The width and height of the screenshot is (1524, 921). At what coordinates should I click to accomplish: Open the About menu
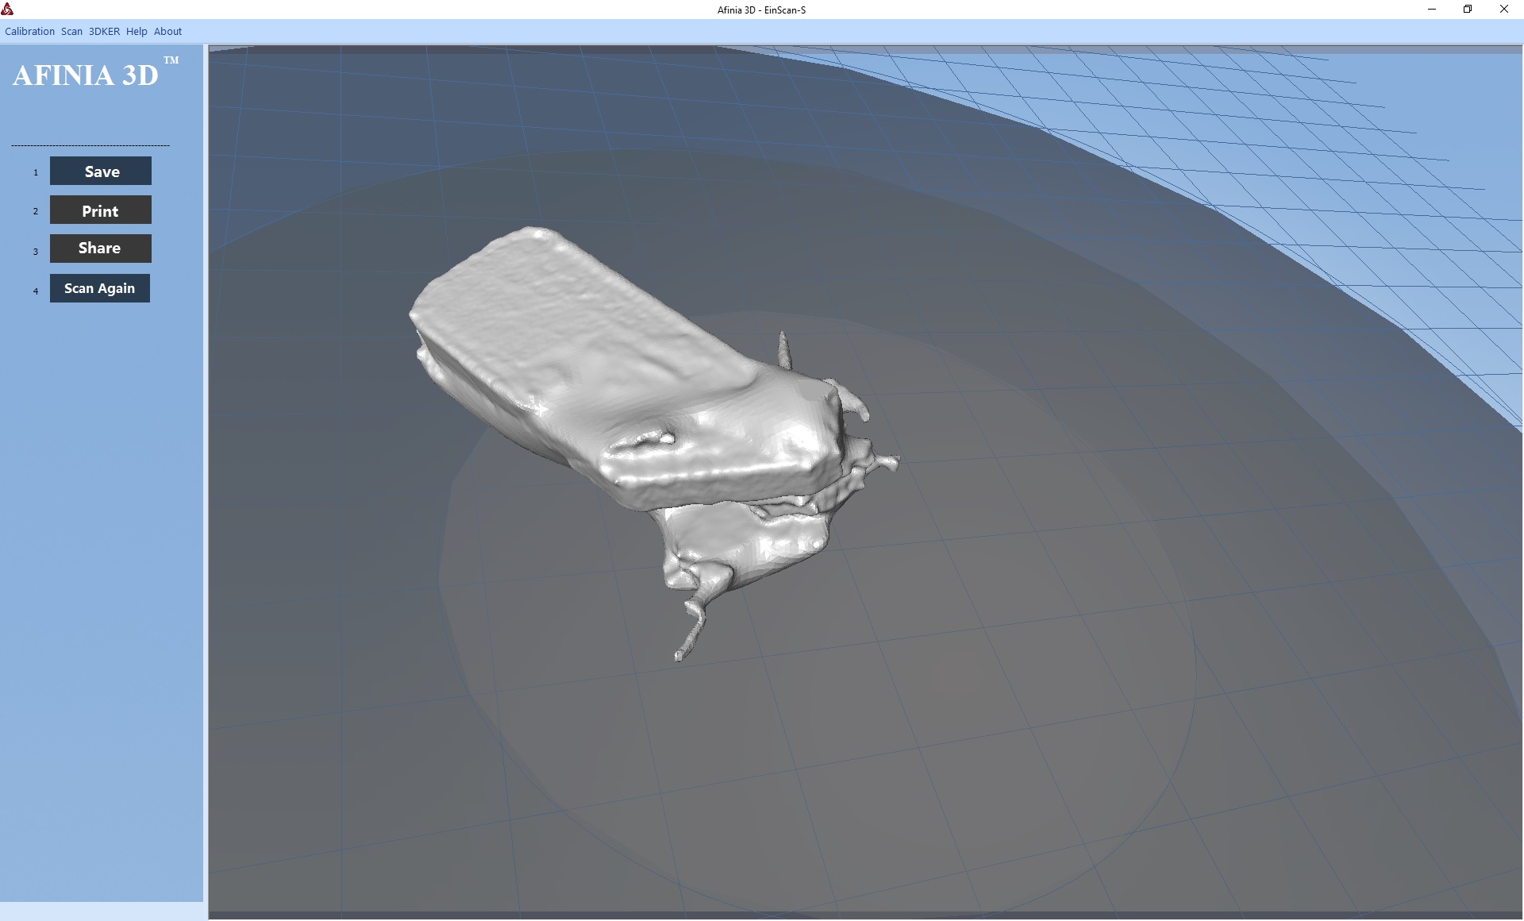(x=167, y=32)
